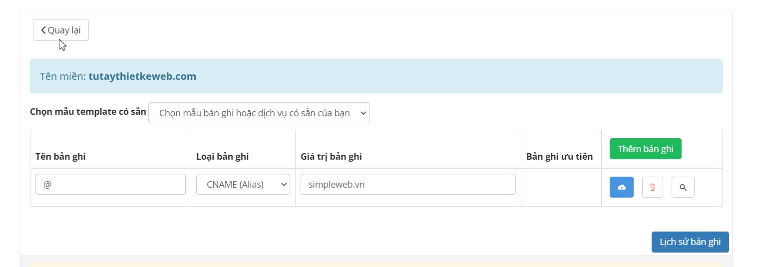Click the simpleweb.vn record value field
The height and width of the screenshot is (267, 763).
tap(407, 184)
